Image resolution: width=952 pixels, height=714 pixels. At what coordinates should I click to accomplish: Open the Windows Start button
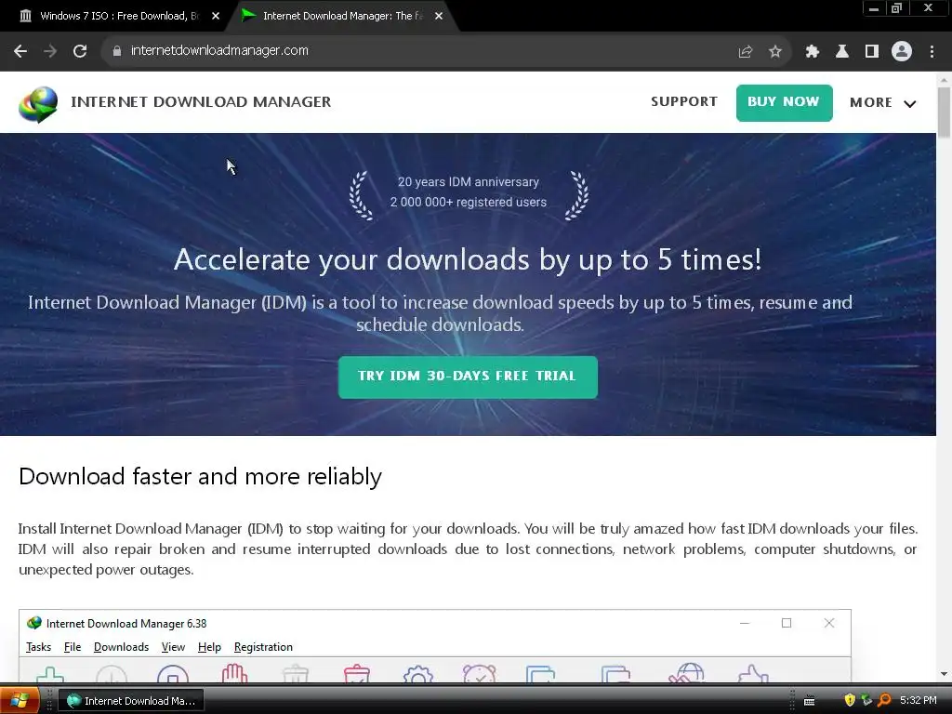[x=20, y=701]
